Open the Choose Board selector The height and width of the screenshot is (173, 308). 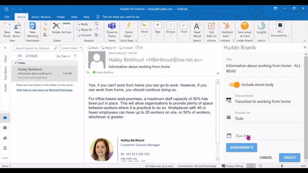point(268,101)
